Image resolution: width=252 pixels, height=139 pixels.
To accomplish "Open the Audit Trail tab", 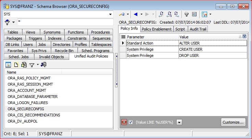I will tap(198, 29).
